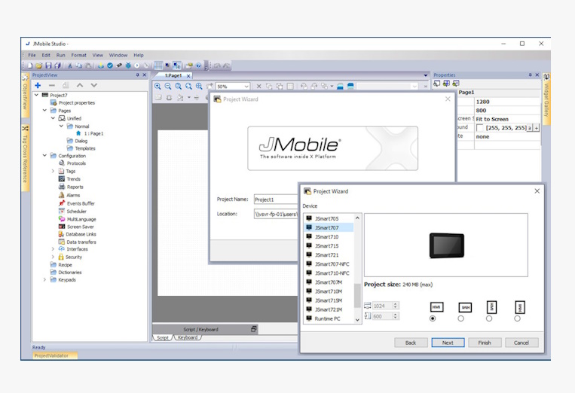
Task: Click the blue plus Add icon in ProjectView
Action: (38, 85)
